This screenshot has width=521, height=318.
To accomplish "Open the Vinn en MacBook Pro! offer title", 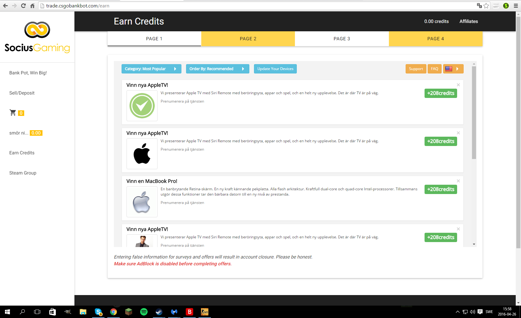I will coord(152,181).
